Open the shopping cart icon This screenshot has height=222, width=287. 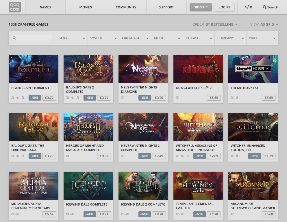[247, 7]
